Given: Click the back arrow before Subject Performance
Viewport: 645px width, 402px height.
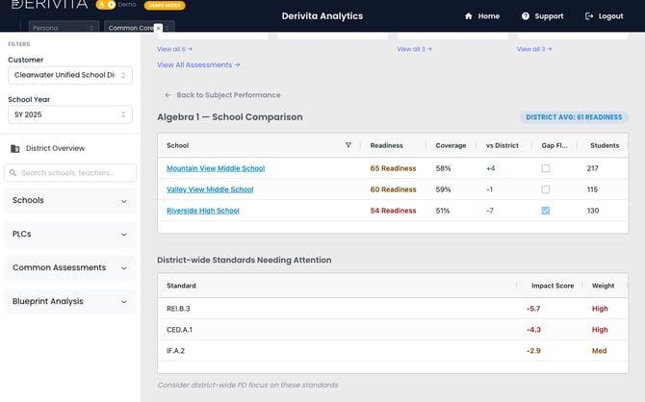Looking at the screenshot, I should coord(168,95).
